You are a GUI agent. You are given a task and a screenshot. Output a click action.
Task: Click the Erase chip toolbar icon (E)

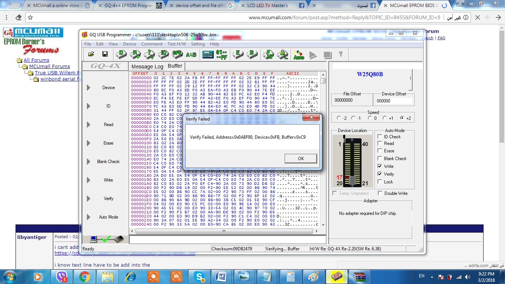tap(238, 54)
